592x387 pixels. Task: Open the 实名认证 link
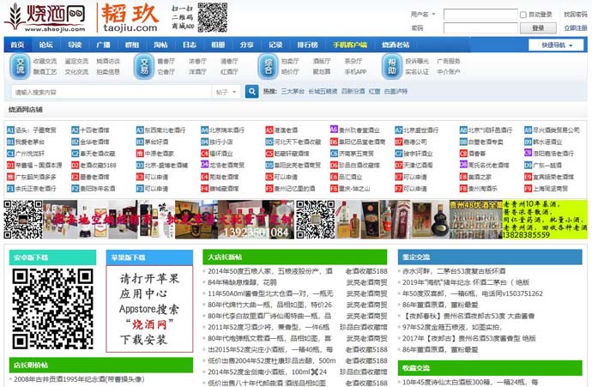tap(417, 72)
